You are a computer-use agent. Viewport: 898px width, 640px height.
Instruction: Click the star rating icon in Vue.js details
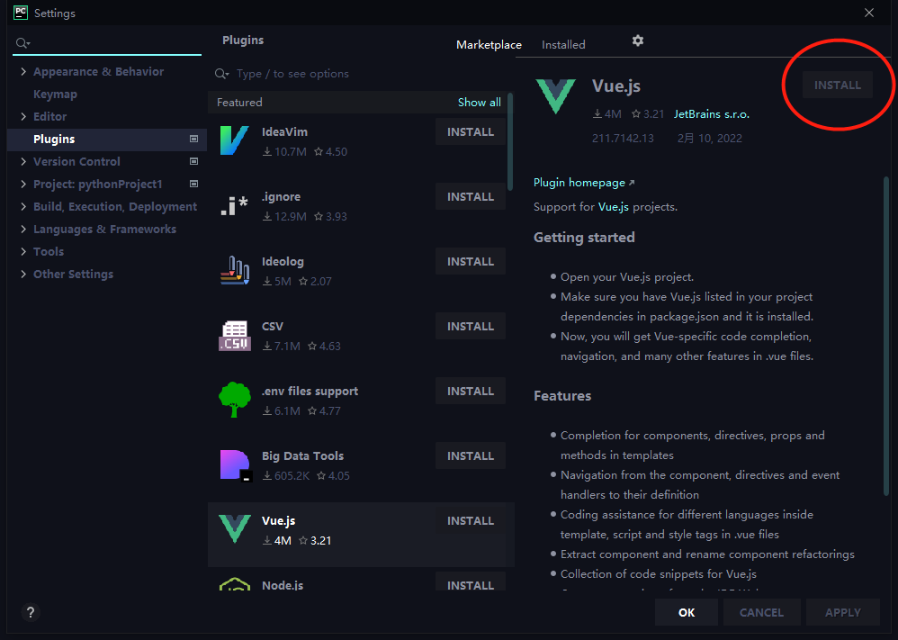coord(635,114)
